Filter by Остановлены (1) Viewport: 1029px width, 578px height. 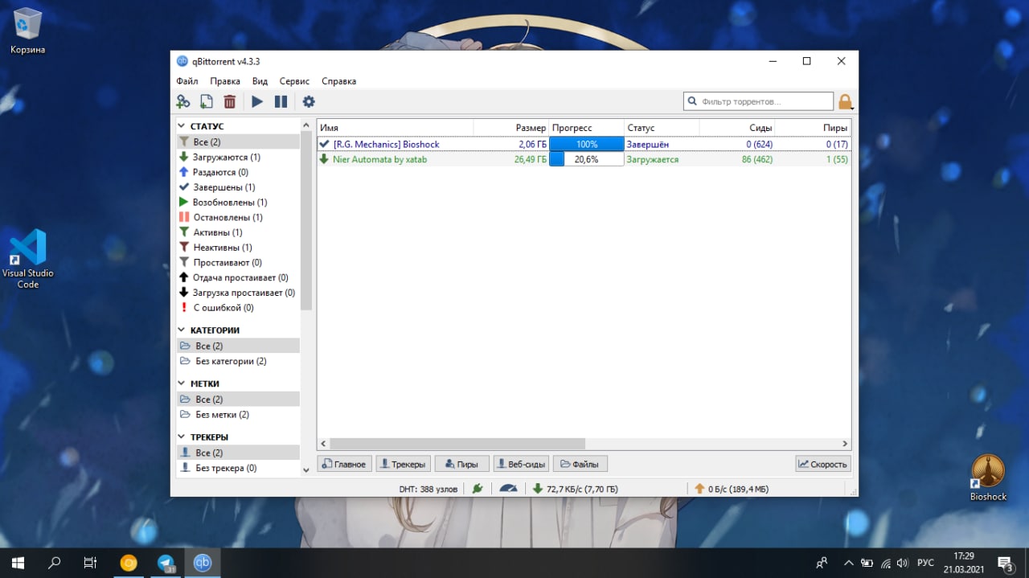pyautogui.click(x=238, y=218)
